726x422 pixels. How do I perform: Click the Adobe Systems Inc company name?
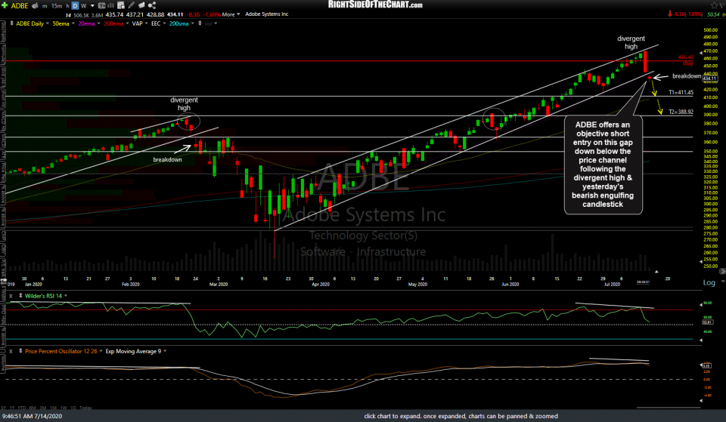(x=267, y=14)
